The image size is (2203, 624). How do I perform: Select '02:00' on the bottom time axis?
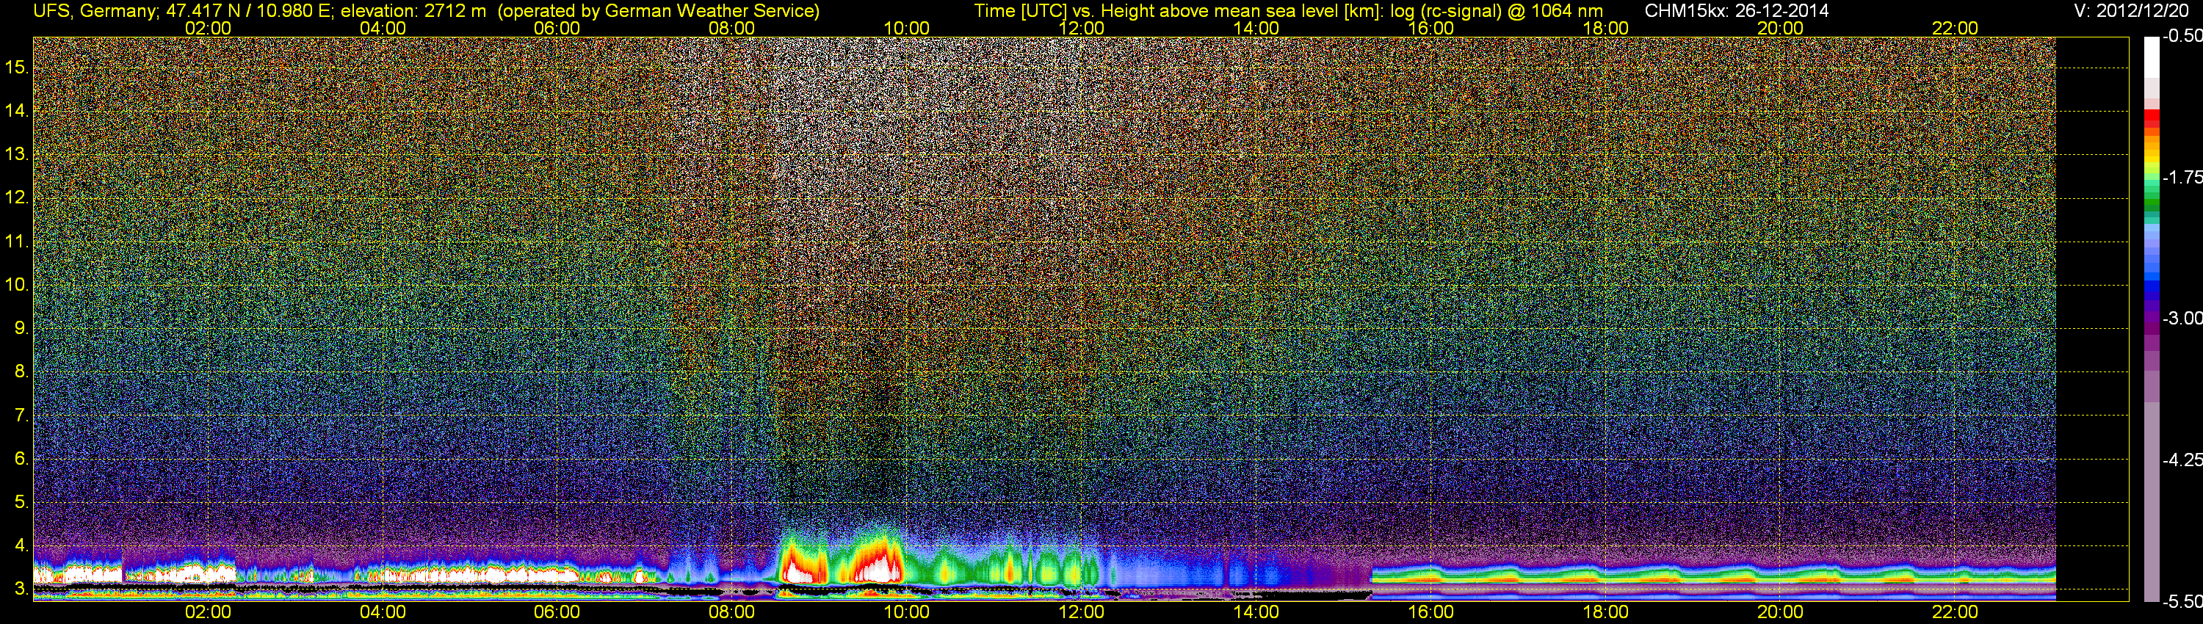208,612
